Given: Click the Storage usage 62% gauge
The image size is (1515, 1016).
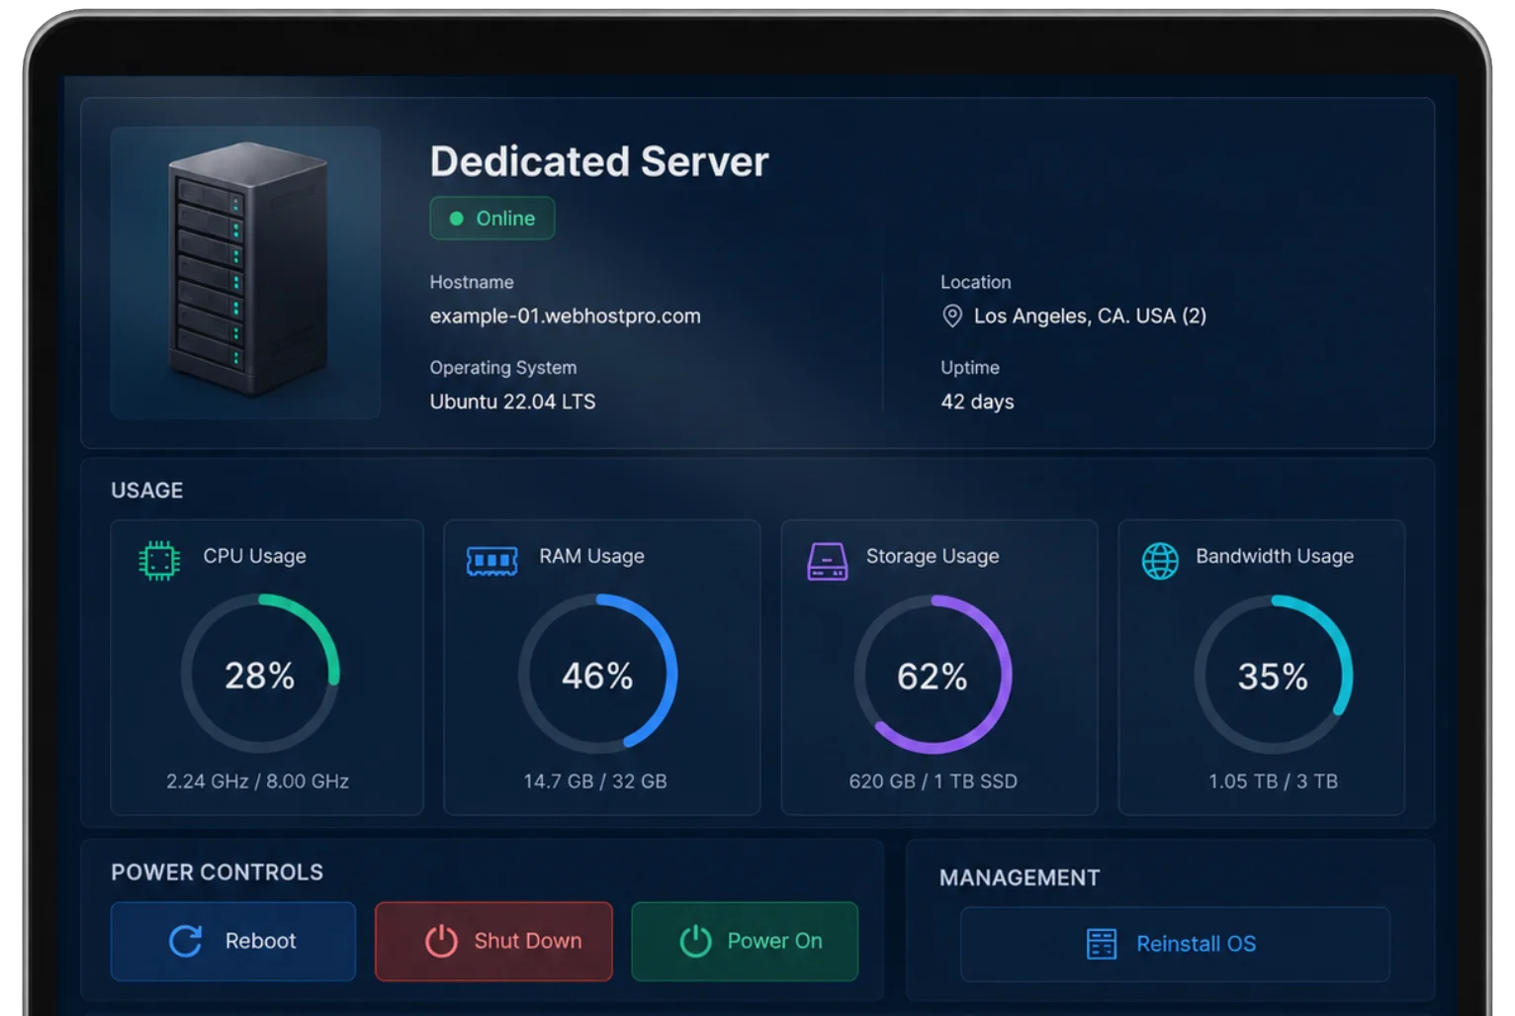Looking at the screenshot, I should [933, 675].
